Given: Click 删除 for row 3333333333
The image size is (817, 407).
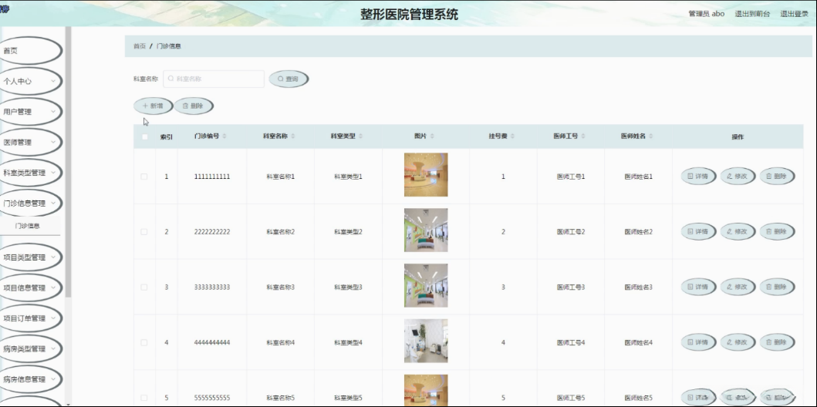Looking at the screenshot, I should pos(776,287).
